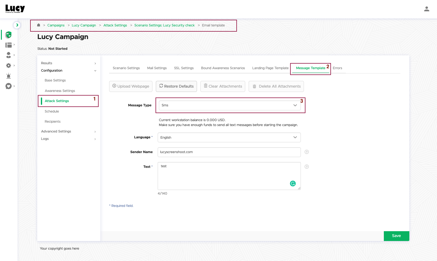
Task: Click the Sender Name input field
Action: pyautogui.click(x=229, y=152)
